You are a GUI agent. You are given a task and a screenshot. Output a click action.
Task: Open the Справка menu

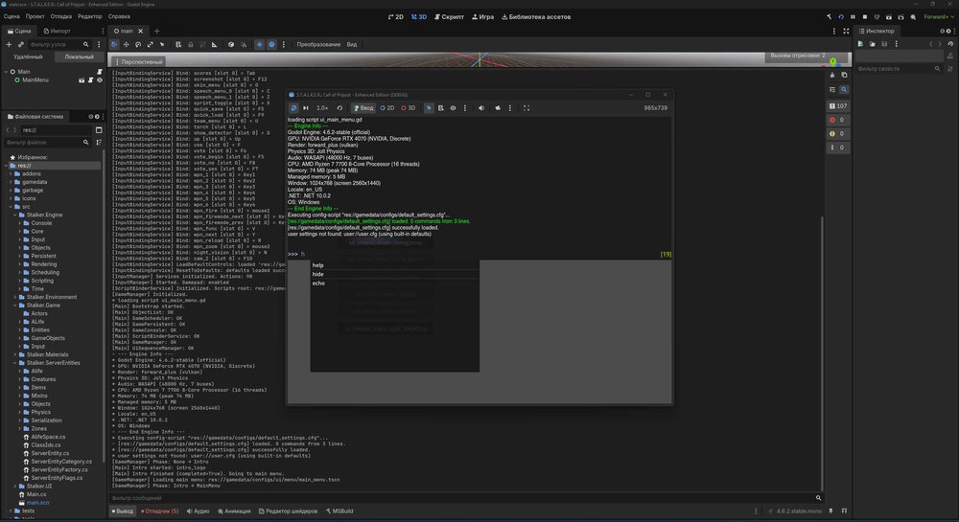coord(119,17)
